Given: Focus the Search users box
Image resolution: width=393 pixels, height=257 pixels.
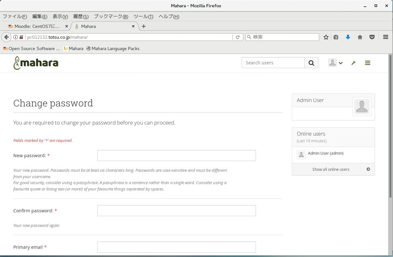Looking at the screenshot, I should pos(273,63).
